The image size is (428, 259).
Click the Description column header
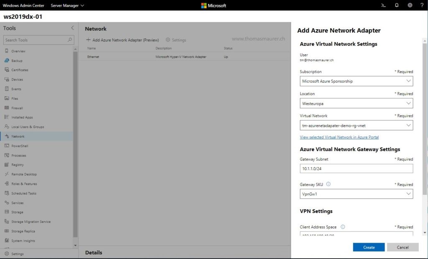pyautogui.click(x=163, y=48)
